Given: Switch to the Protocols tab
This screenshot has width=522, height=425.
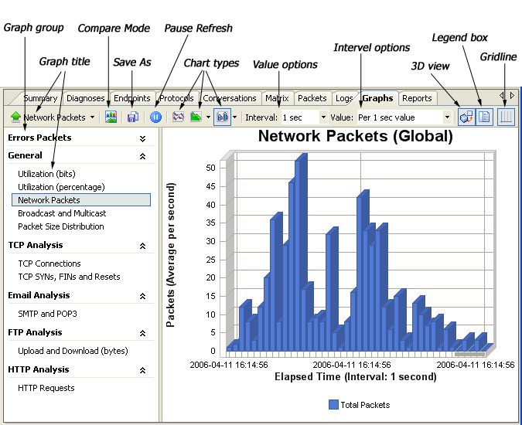Looking at the screenshot, I should [176, 98].
